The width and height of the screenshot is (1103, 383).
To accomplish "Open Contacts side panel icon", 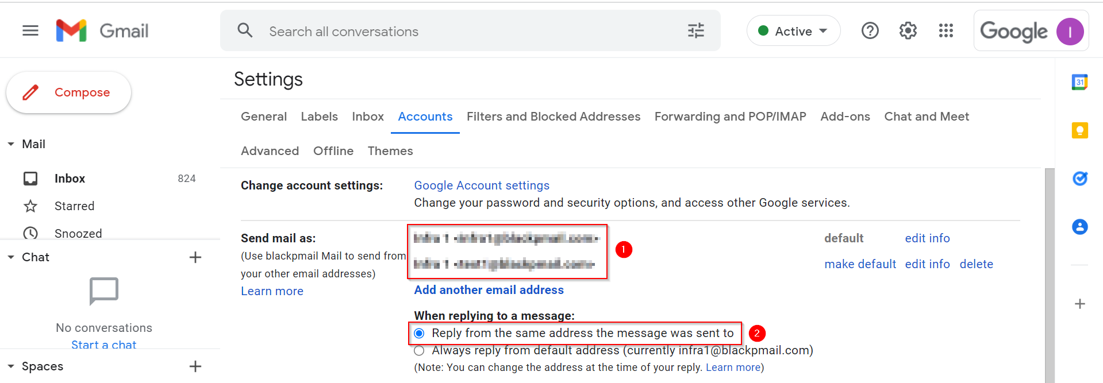I will point(1079,227).
